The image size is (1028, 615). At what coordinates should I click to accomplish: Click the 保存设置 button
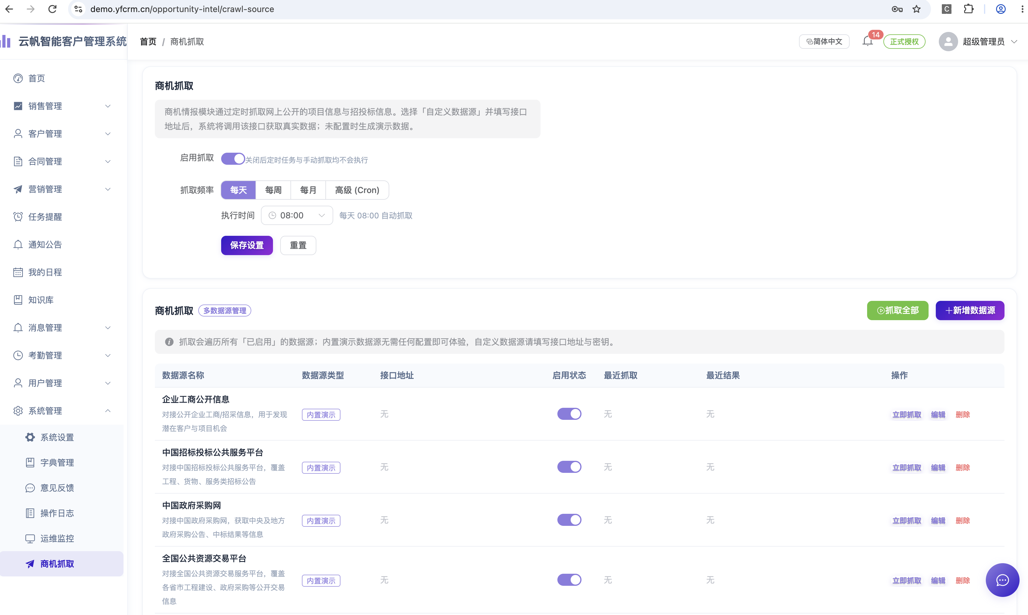pos(247,245)
